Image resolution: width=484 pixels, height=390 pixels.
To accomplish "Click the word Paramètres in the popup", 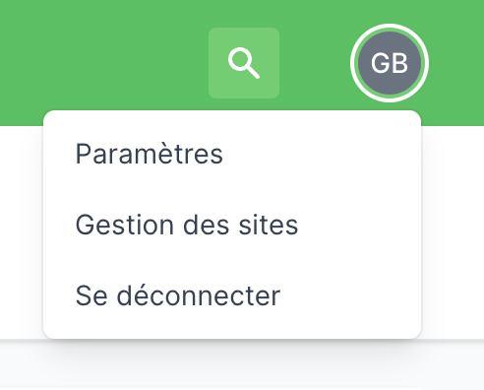I will 150,154.
